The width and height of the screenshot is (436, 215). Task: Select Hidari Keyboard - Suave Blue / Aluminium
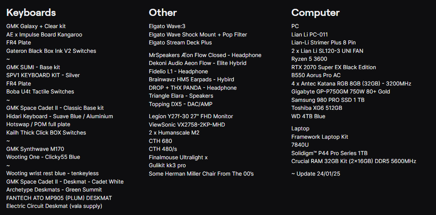click(60, 117)
